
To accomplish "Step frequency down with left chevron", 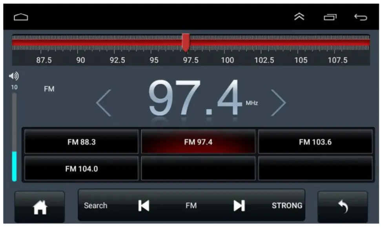I will (103, 102).
